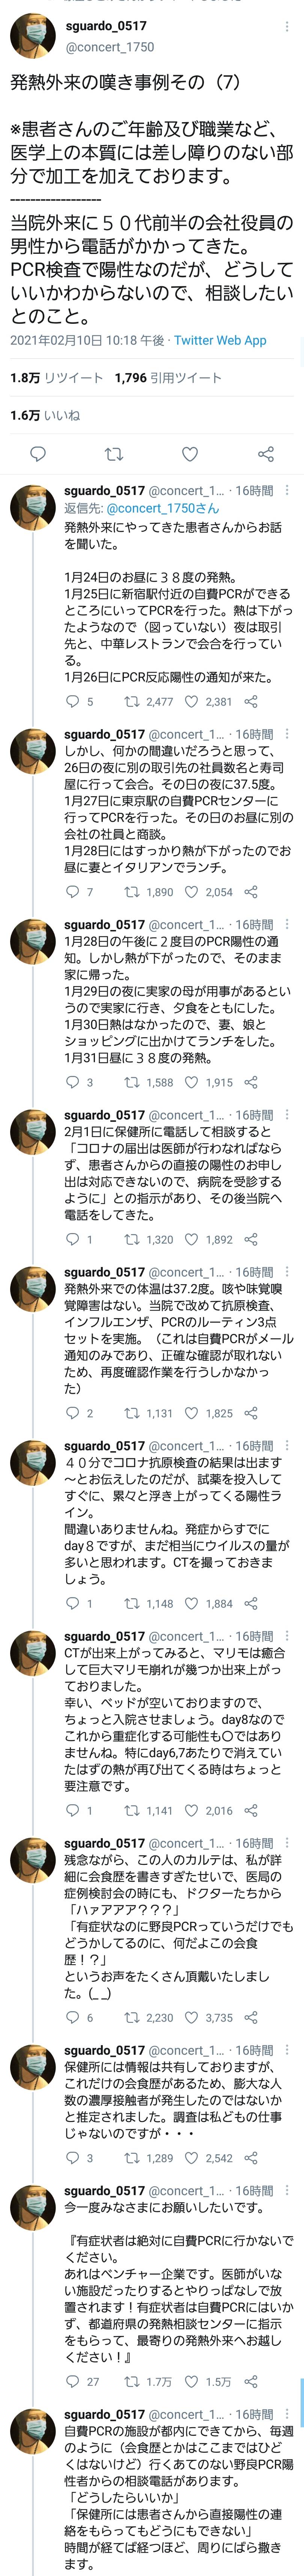The image size is (304, 2576).
Task: Click the share icon under the main tweet
Action: 265,454
